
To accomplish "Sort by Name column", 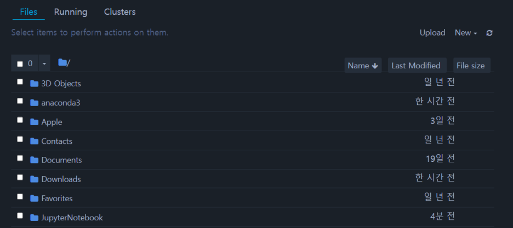I will (x=363, y=66).
